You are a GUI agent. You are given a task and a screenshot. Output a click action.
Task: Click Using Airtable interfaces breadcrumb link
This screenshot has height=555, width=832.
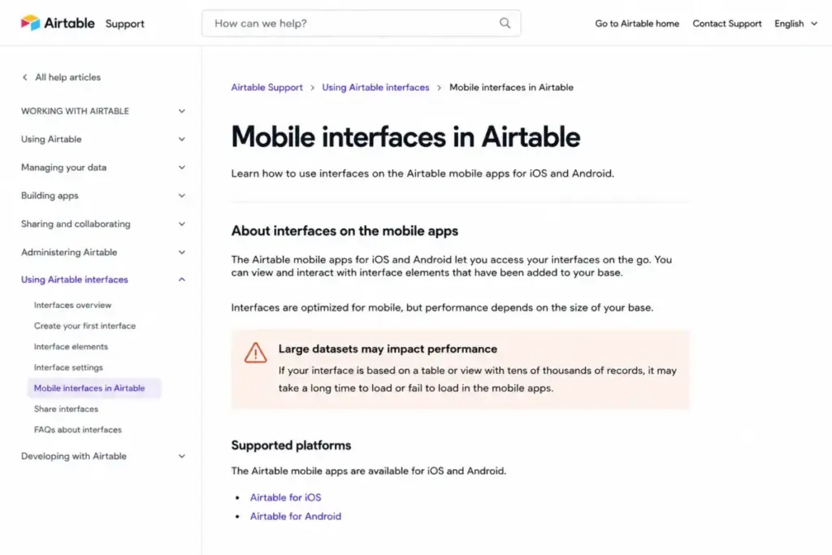(375, 88)
